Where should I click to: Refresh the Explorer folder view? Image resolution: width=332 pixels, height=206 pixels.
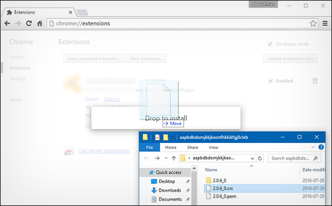260,158
